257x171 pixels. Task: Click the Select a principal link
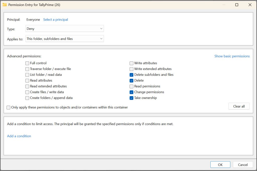pyautogui.click(x=55, y=19)
